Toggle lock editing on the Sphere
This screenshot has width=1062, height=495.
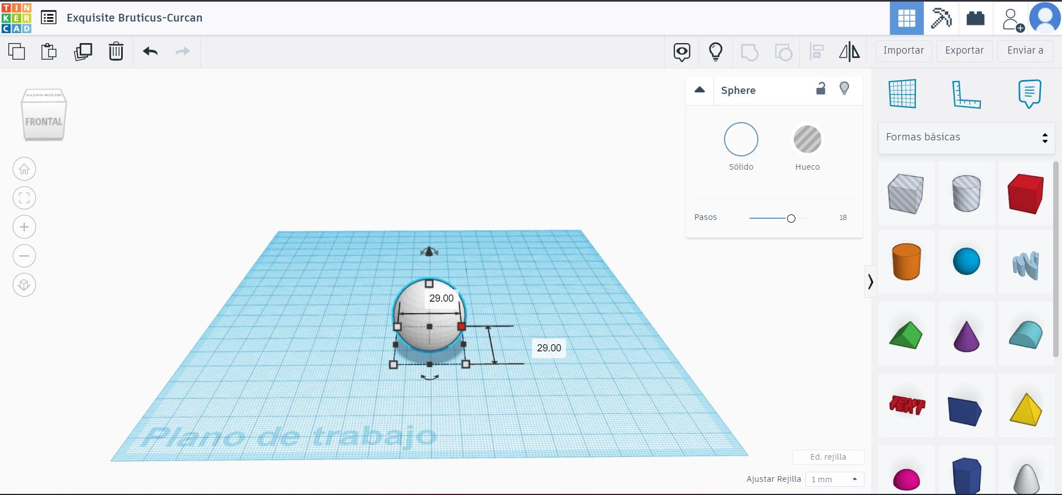(x=821, y=88)
